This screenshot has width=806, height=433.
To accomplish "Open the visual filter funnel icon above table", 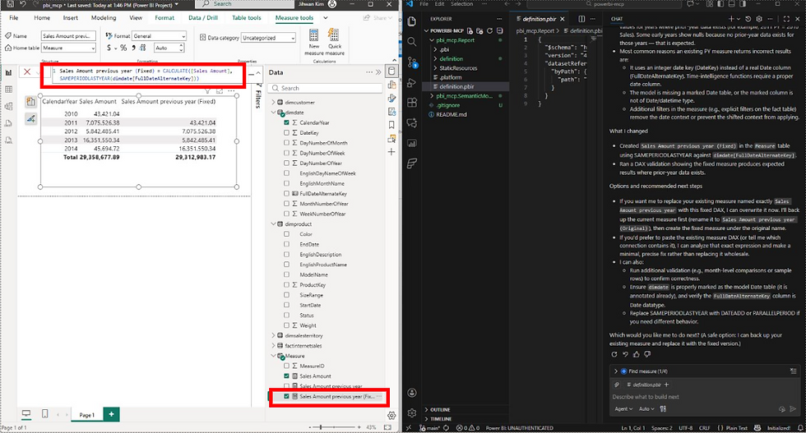I will point(207,91).
